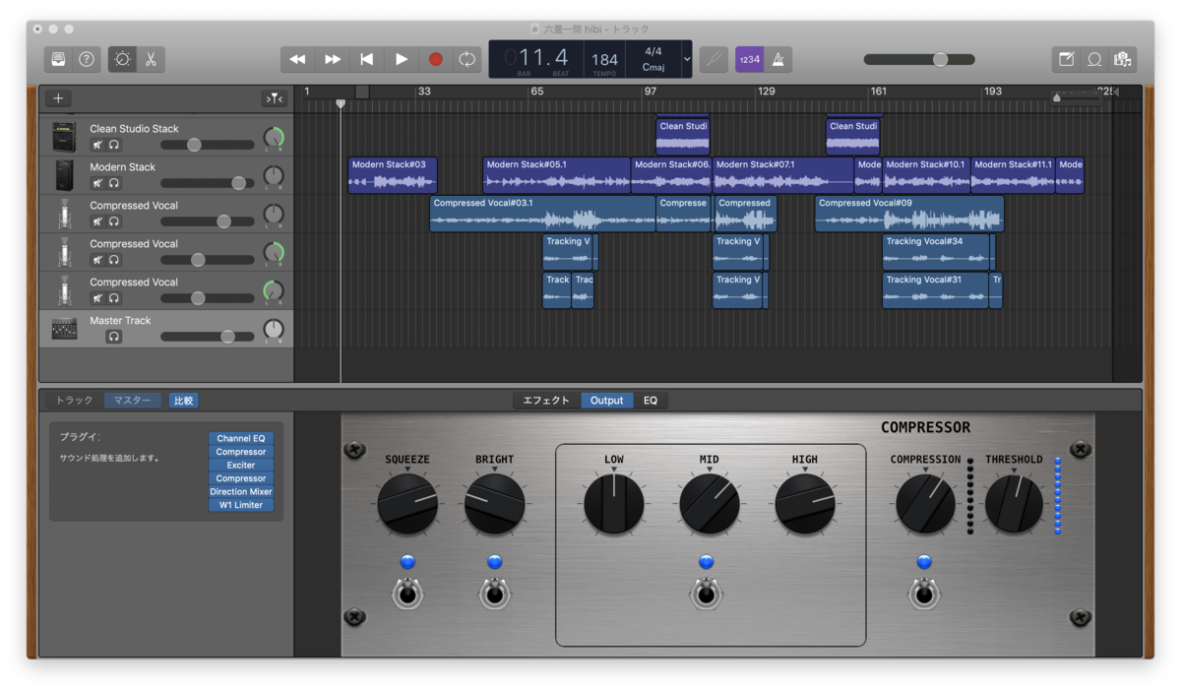Open the LCD display mode dropdown arrow
Viewport: 1181px width, 692px height.
[686, 59]
